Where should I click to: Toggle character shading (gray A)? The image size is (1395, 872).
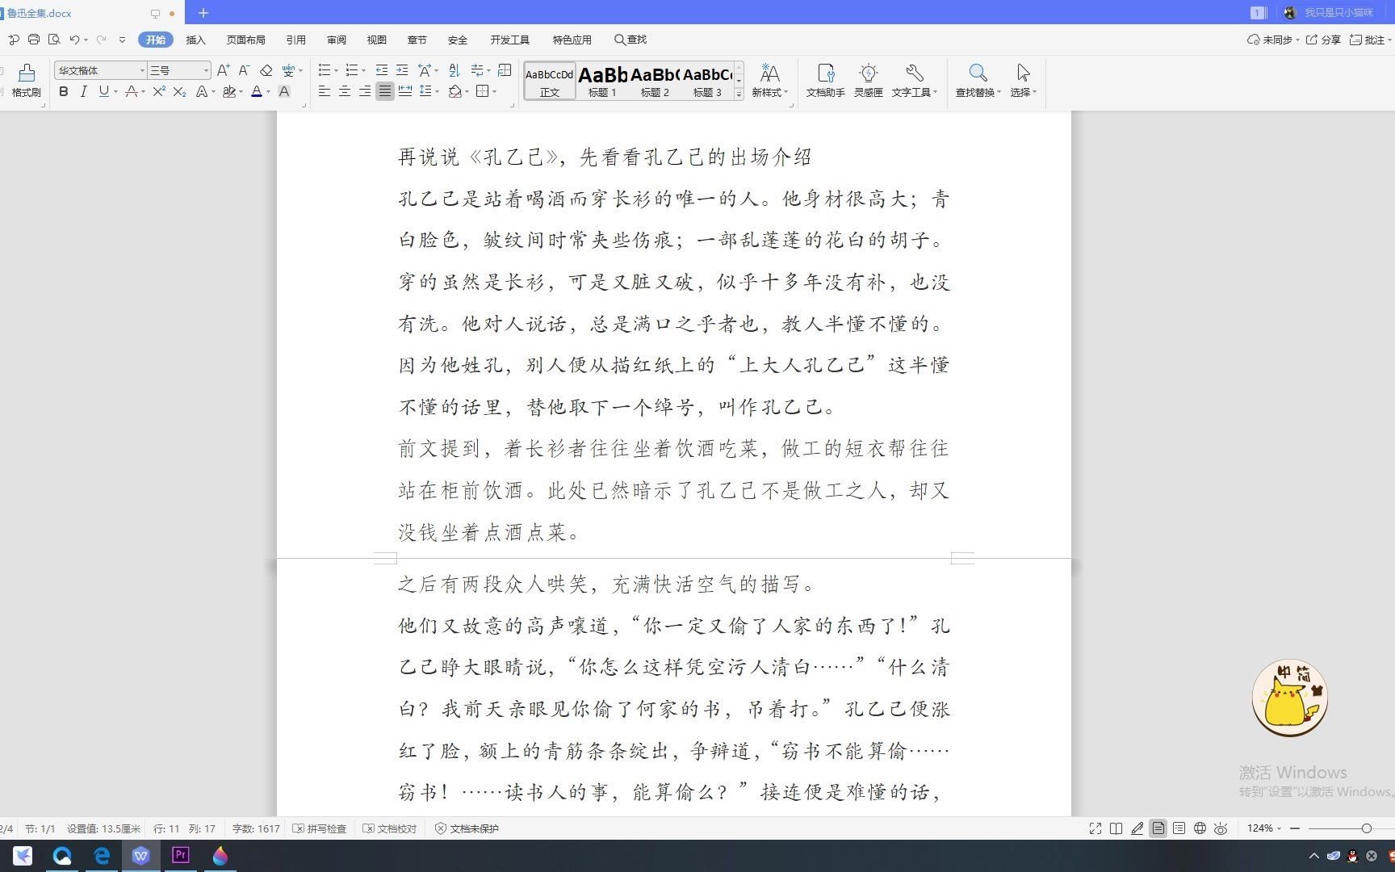pos(284,91)
